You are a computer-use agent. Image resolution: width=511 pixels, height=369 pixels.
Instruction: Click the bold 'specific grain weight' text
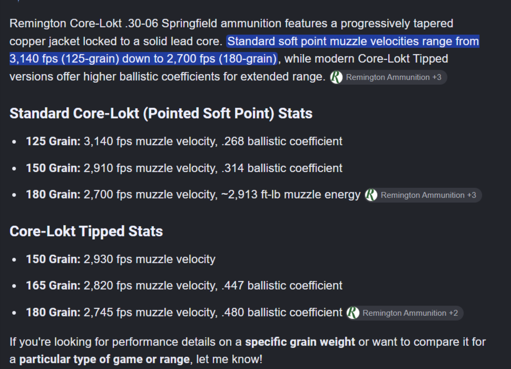[300, 342]
